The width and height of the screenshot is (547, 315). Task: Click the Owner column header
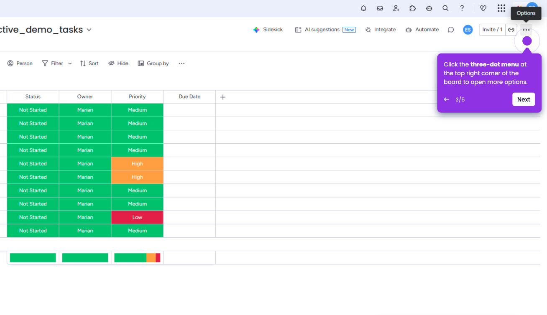(85, 97)
